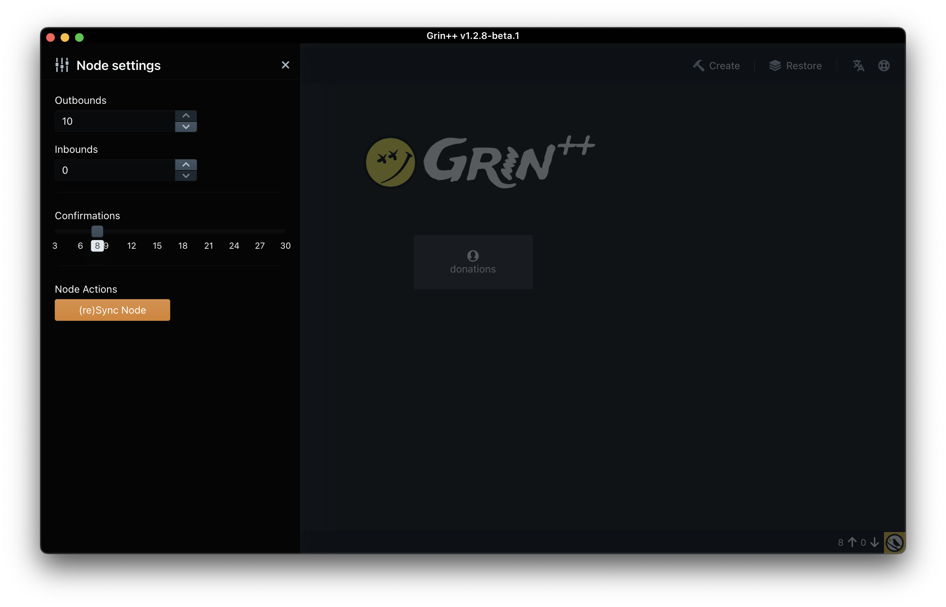The image size is (946, 607).
Task: Increase the Outbounds value with up arrow
Action: coord(186,115)
